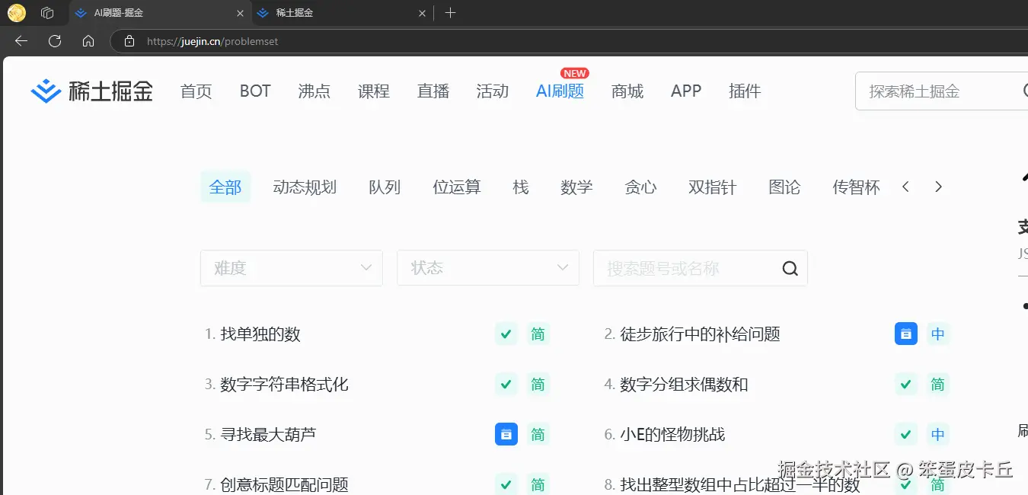Click the browser refresh icon
The width and height of the screenshot is (1028, 495).
click(54, 41)
